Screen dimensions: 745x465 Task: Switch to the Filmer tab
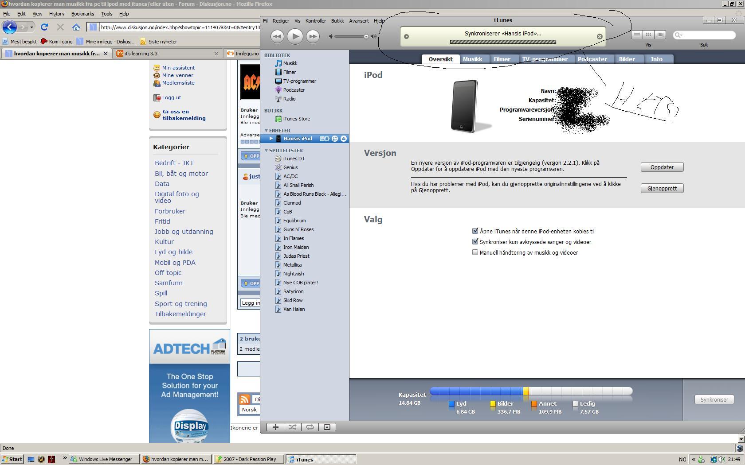point(502,59)
